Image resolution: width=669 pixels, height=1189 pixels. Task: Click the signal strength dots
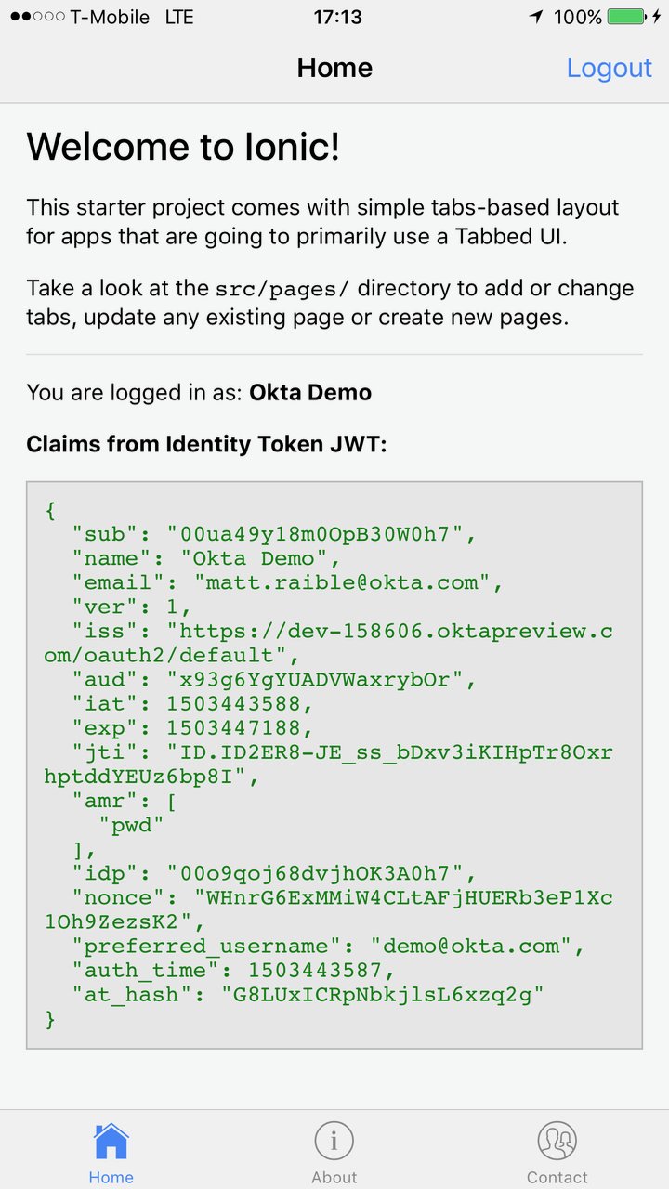tap(37, 17)
